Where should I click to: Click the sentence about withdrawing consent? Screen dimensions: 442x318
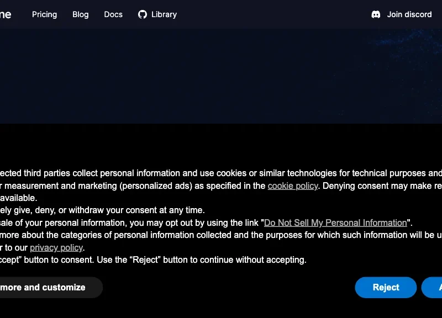coord(102,210)
